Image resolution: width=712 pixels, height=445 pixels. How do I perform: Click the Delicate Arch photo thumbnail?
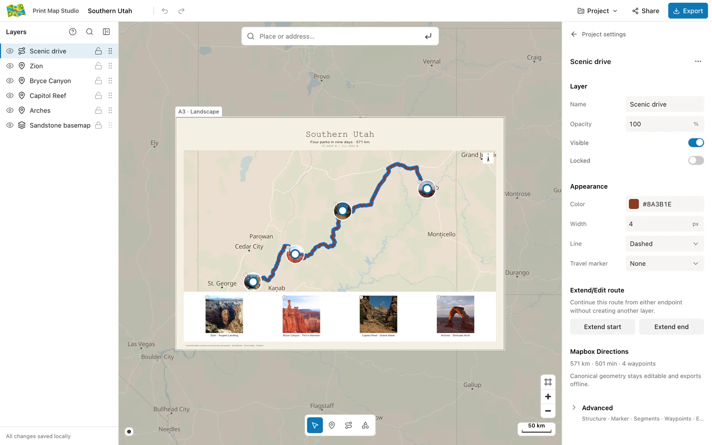455,314
